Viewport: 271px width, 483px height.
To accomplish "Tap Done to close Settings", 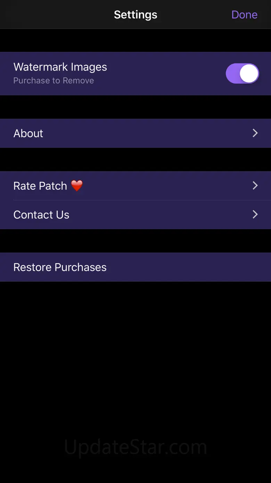I will (244, 15).
